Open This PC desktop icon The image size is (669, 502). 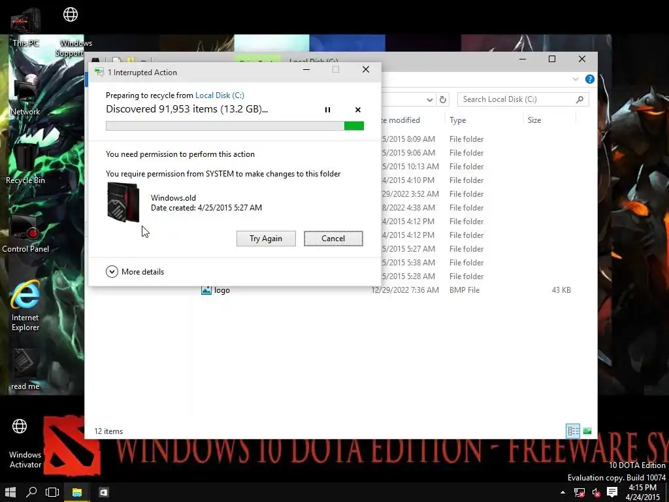tap(25, 25)
